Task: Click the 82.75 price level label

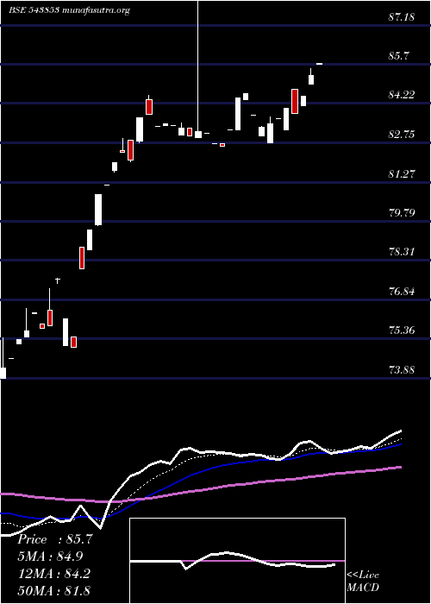Action: tap(402, 135)
